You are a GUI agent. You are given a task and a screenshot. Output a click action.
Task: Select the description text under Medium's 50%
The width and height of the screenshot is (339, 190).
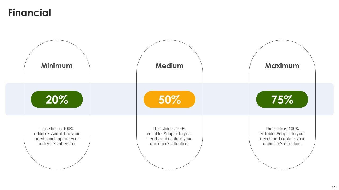coord(169,136)
